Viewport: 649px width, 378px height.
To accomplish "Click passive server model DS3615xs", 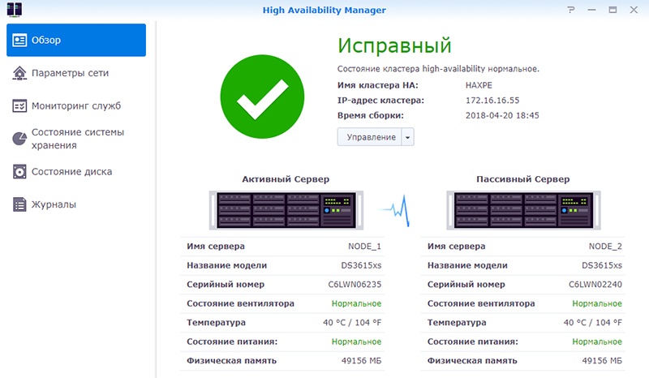I will pos(602,265).
